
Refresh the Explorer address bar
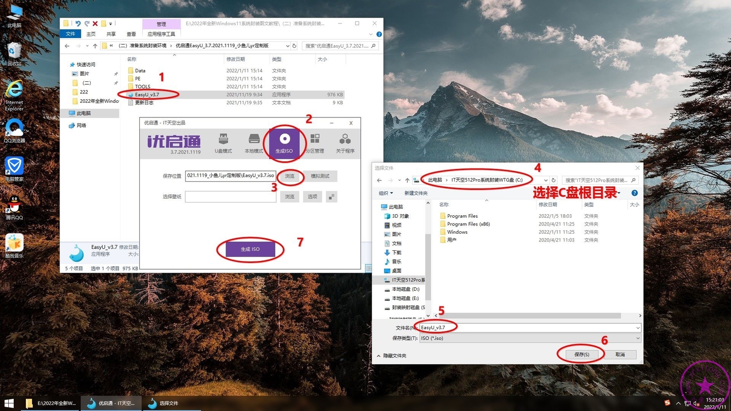[x=294, y=46]
